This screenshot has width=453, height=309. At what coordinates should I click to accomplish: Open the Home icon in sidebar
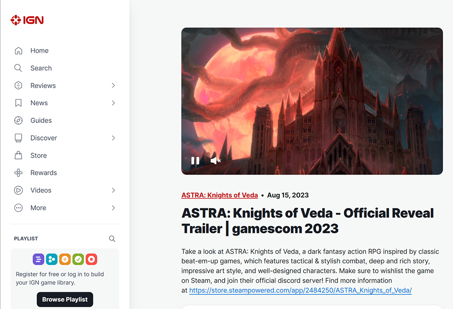[19, 51]
